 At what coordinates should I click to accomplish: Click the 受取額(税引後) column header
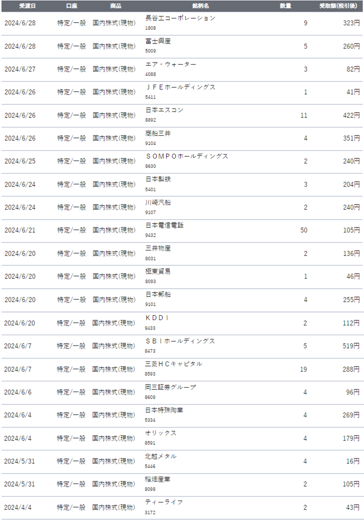click(338, 6)
